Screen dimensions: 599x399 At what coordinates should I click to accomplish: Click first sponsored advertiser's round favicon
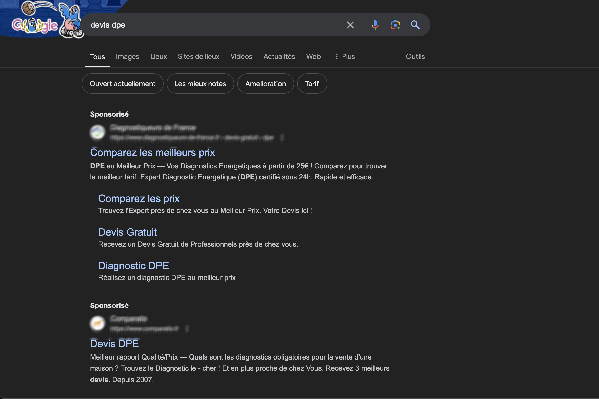pyautogui.click(x=97, y=132)
